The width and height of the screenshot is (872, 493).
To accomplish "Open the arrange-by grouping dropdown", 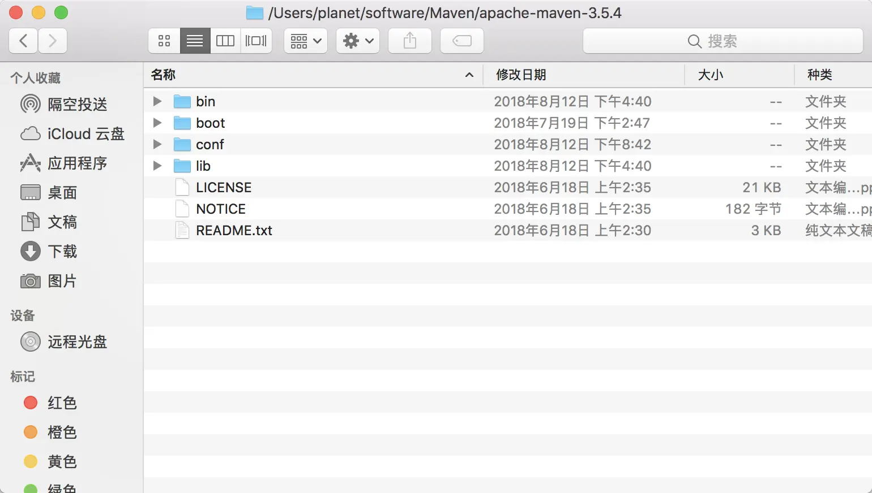I will coord(306,41).
